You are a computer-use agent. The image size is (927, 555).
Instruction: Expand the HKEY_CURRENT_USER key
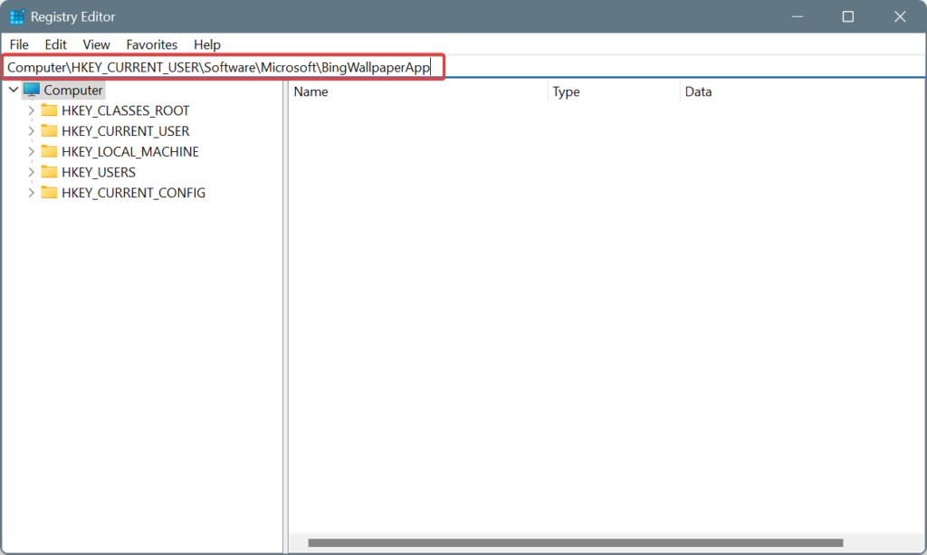click(32, 131)
